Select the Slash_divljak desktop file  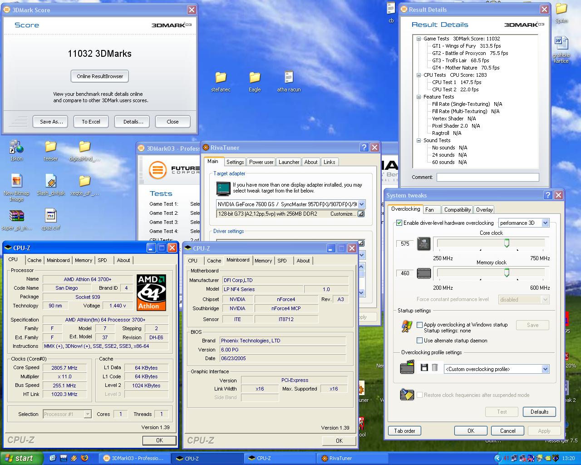tap(51, 181)
